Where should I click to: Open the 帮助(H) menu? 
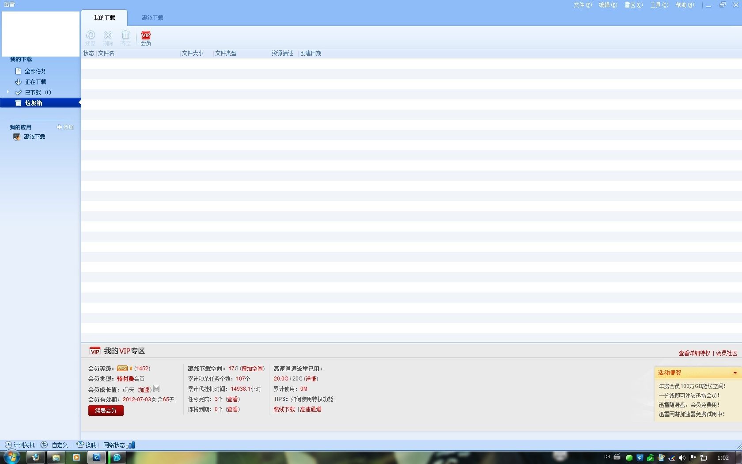point(685,5)
